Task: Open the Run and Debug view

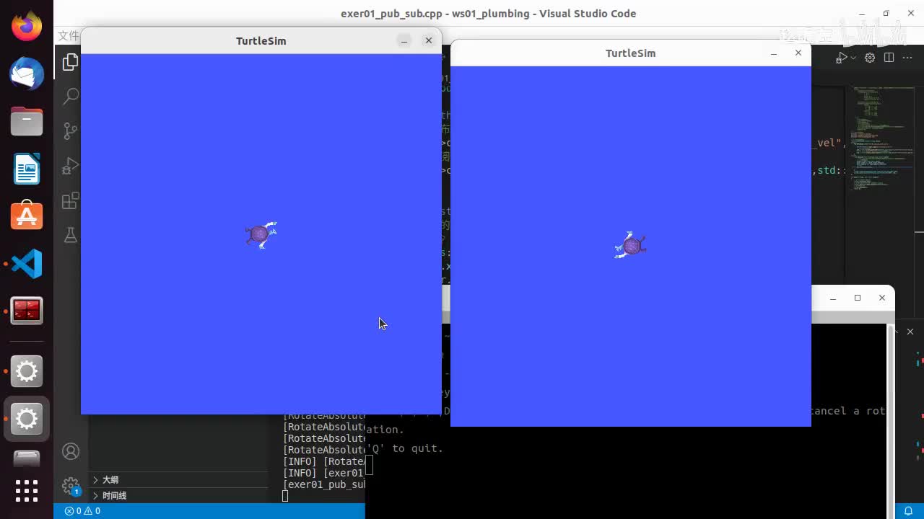Action: 70,166
